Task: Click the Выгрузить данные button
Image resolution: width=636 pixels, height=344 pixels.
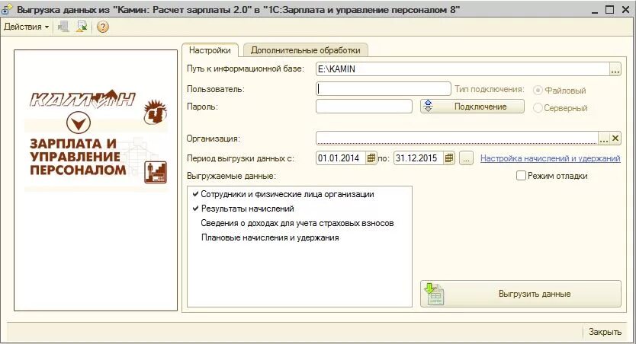Action: point(520,294)
